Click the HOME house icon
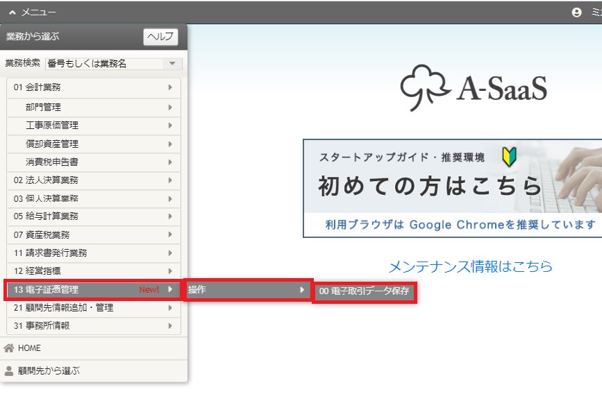Viewport: 602px width, 403px height. click(x=9, y=348)
